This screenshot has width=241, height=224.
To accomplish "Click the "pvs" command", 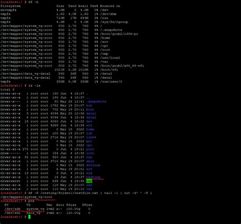I will pos(32,201).
